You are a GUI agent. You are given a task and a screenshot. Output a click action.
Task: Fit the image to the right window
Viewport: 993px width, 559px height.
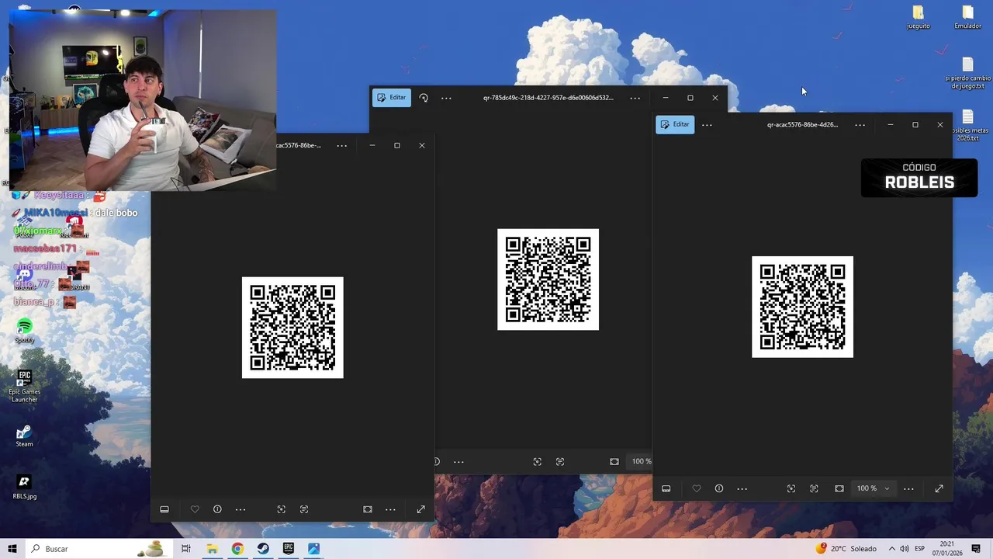click(839, 488)
